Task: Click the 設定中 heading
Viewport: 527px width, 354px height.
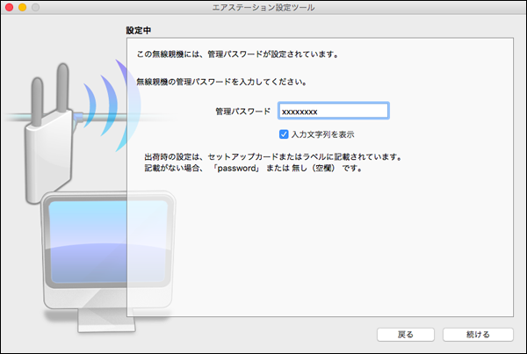Action: point(139,30)
